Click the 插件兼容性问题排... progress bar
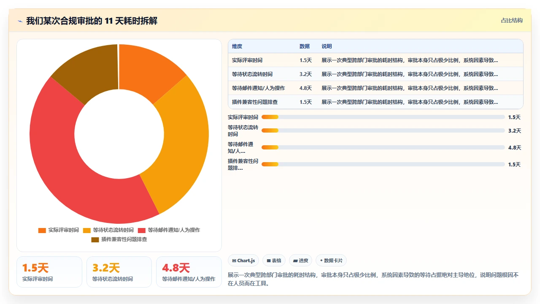 tap(383, 164)
